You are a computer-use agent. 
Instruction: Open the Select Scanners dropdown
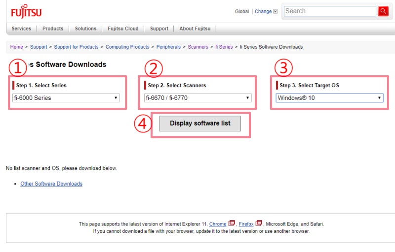point(198,98)
